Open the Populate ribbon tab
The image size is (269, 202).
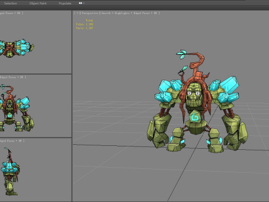click(65, 3)
